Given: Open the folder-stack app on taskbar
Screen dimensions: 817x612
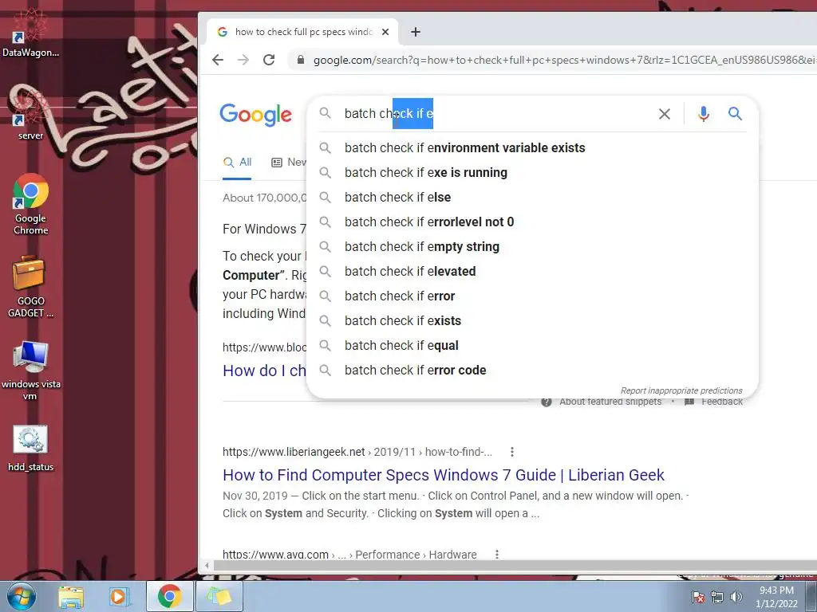Looking at the screenshot, I should pos(219,596).
